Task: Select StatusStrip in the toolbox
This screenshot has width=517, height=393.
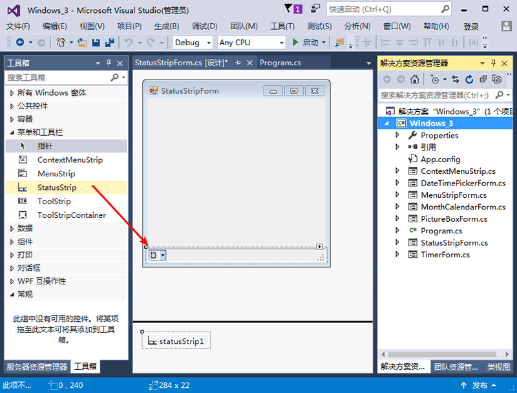Action: tap(57, 187)
